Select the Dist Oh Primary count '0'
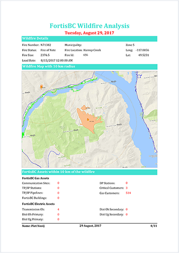179x253 pixels. pyautogui.click(x=58, y=214)
